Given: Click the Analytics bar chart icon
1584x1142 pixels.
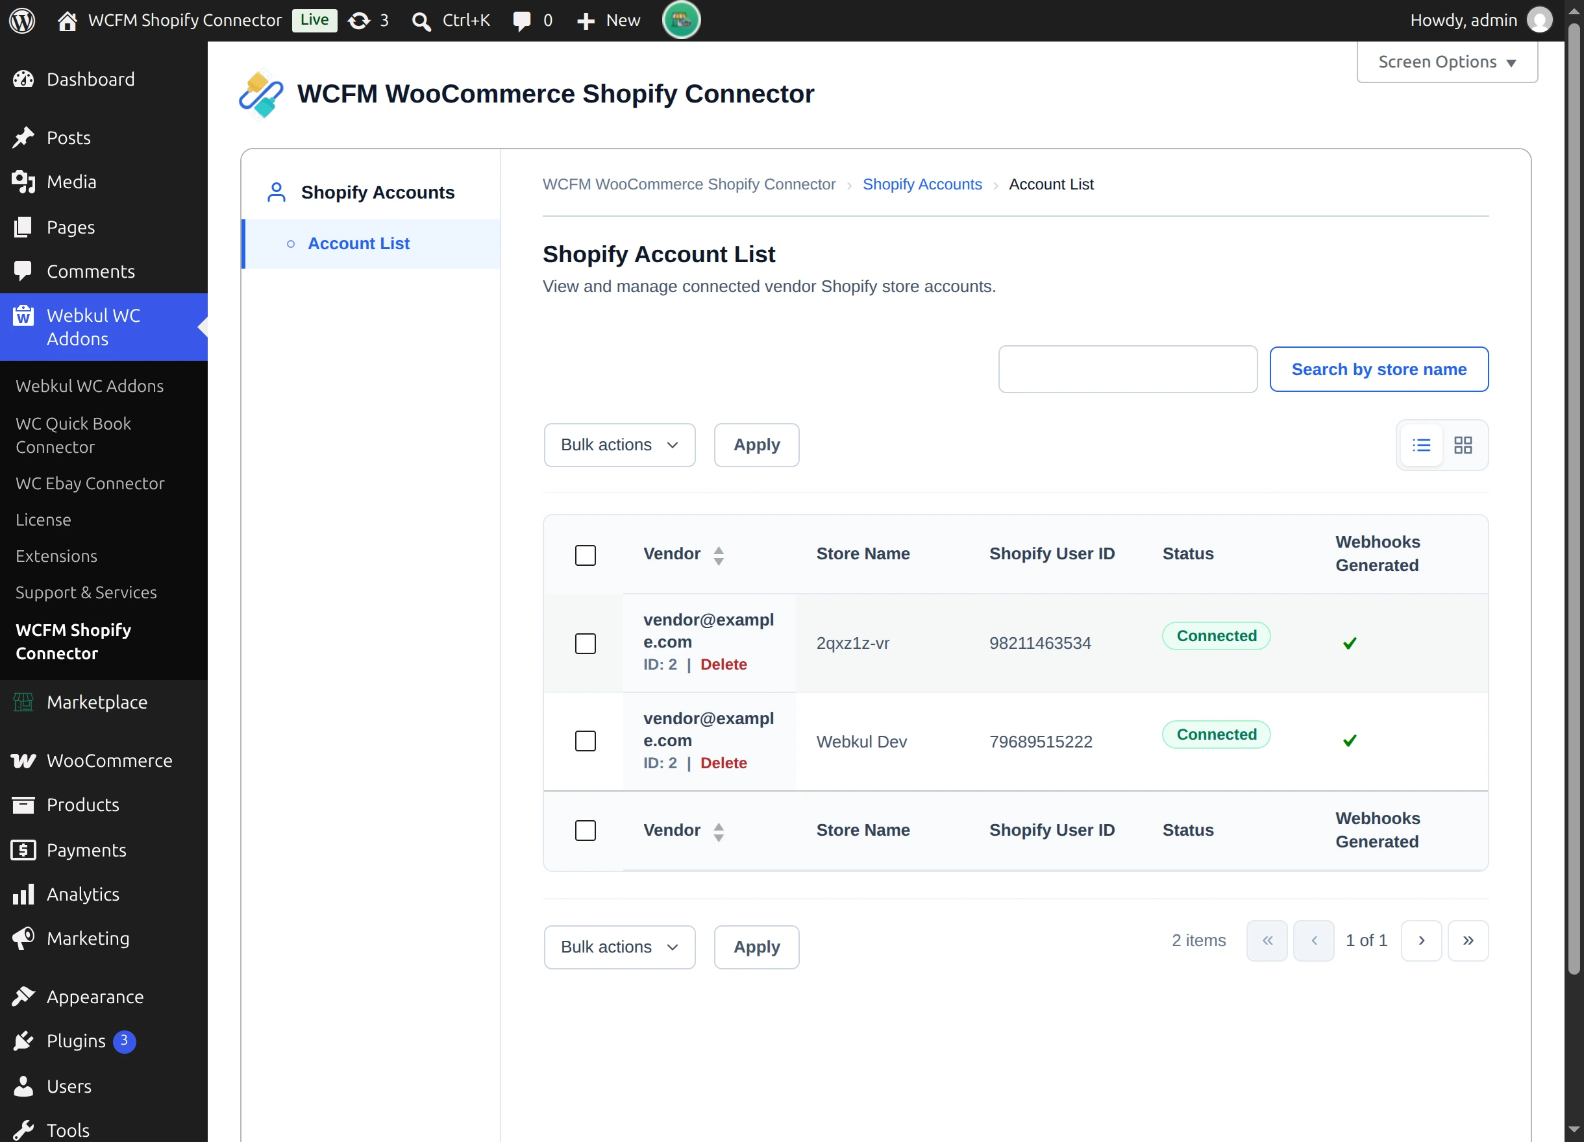Looking at the screenshot, I should point(23,894).
